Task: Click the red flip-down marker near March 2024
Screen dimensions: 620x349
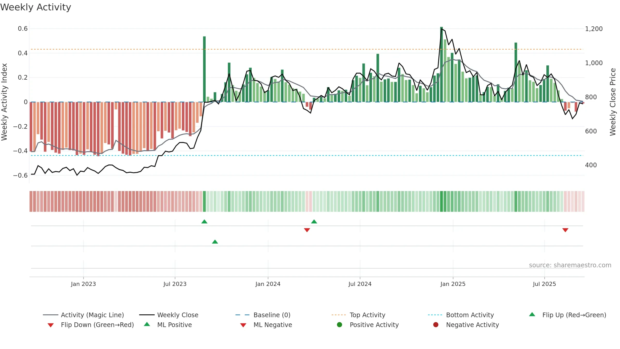Action: coord(307,230)
